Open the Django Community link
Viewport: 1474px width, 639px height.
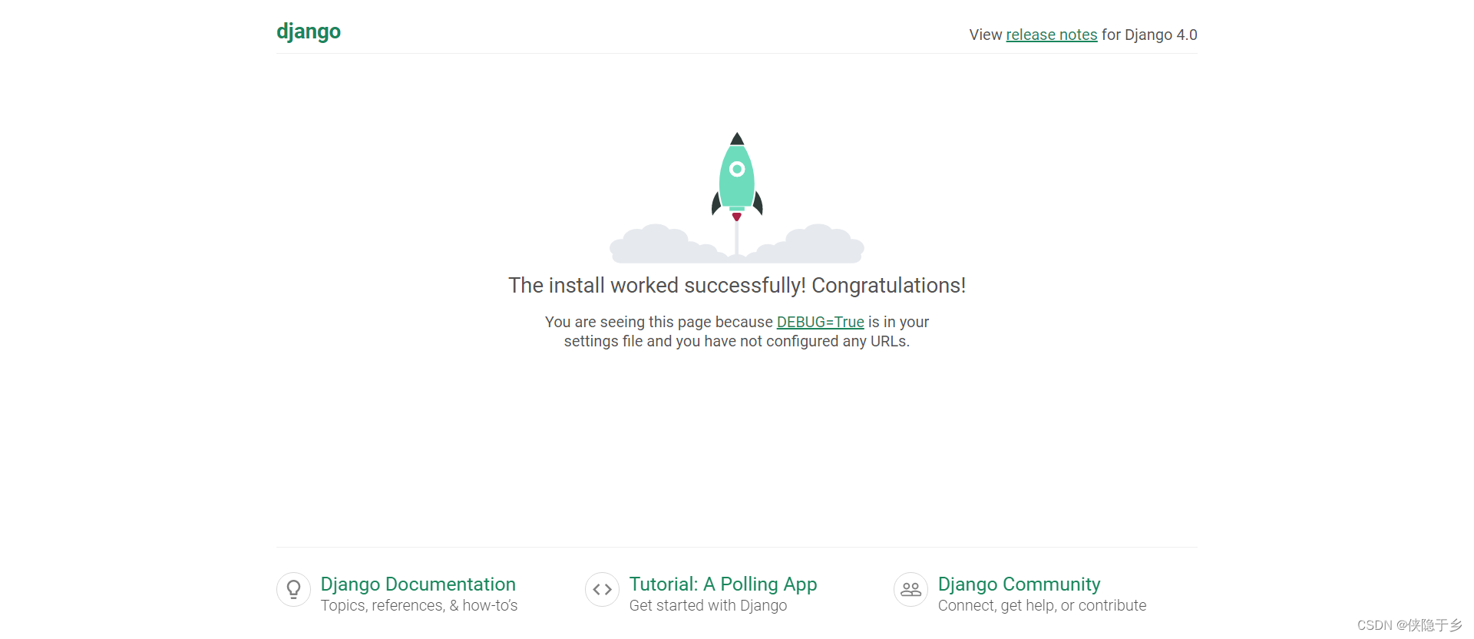1019,584
